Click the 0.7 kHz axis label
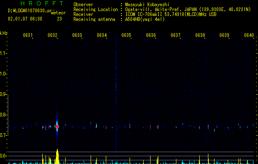 coord(3,135)
